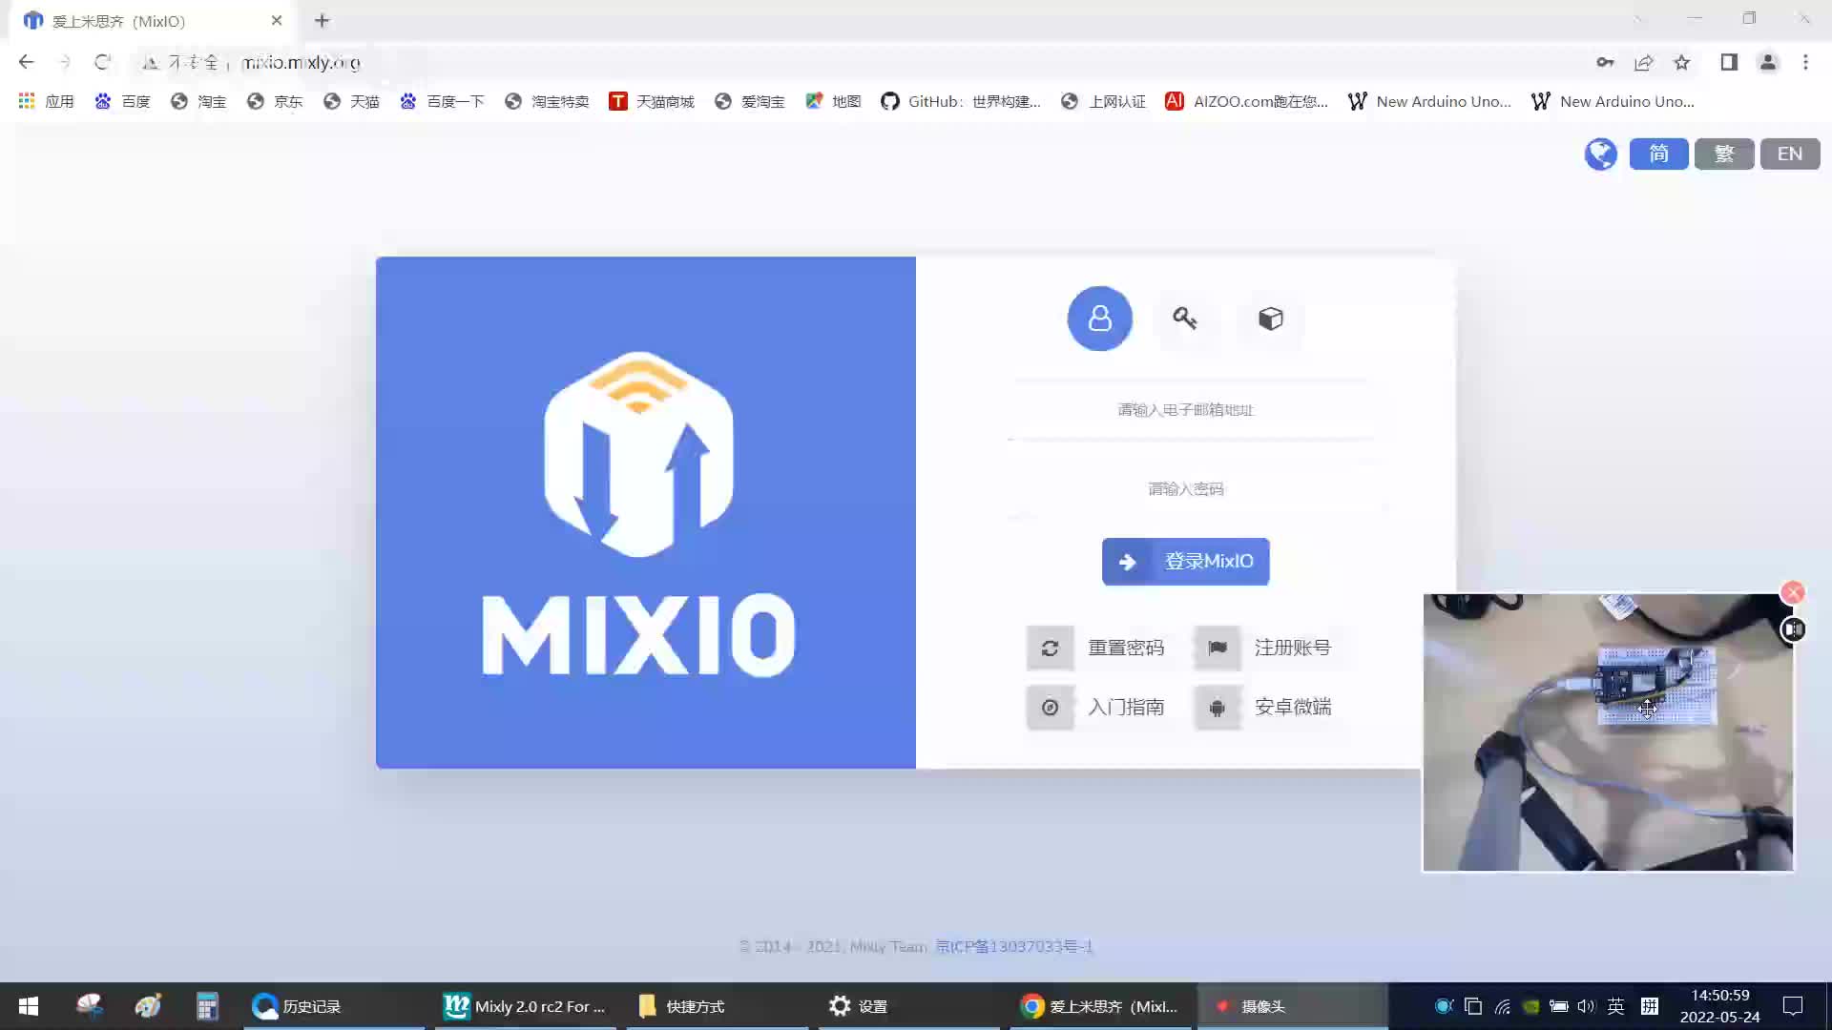Screen dimensions: 1832x1030
Task: Open the ICP registration link in footer
Action: point(1013,946)
